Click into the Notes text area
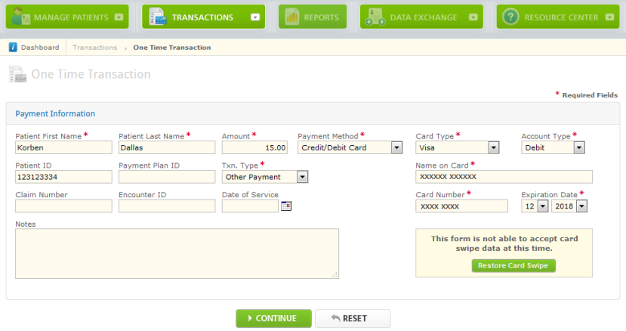Screen dimensions: 626x331 177,253
